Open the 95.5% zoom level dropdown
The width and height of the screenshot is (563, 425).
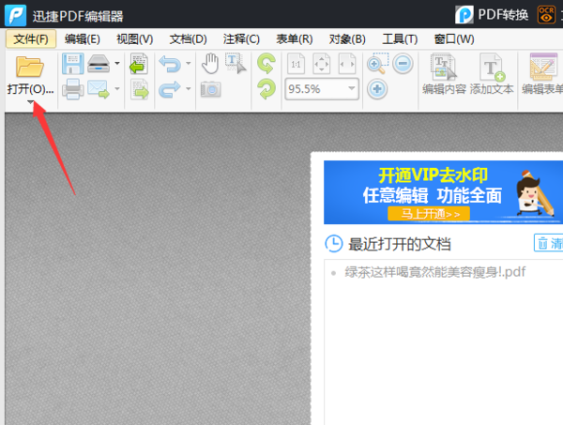click(x=352, y=88)
